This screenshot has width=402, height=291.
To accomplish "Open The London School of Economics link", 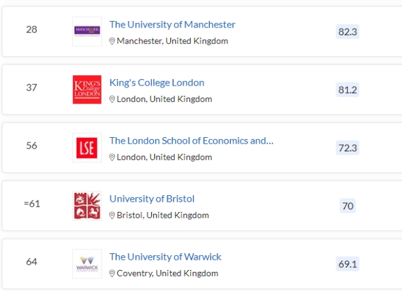I will [191, 140].
